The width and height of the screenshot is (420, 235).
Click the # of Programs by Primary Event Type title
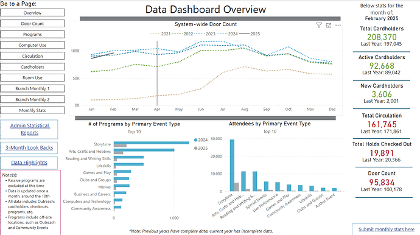pyautogui.click(x=134, y=124)
